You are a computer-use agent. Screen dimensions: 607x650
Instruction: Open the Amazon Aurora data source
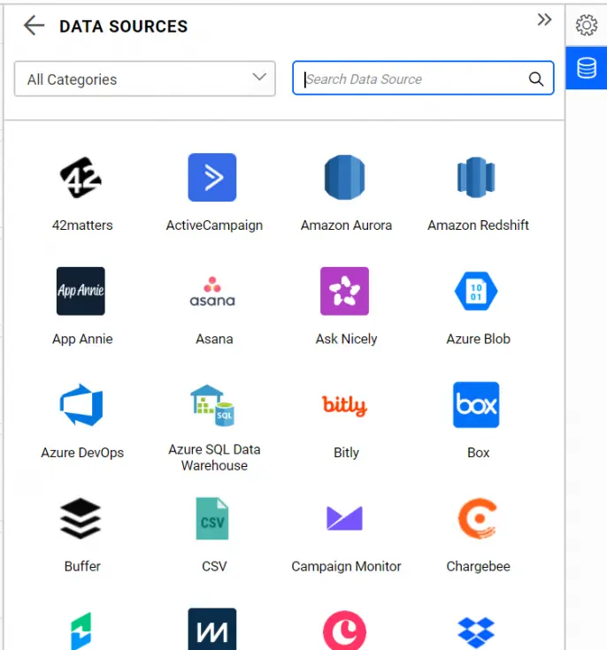click(x=345, y=178)
